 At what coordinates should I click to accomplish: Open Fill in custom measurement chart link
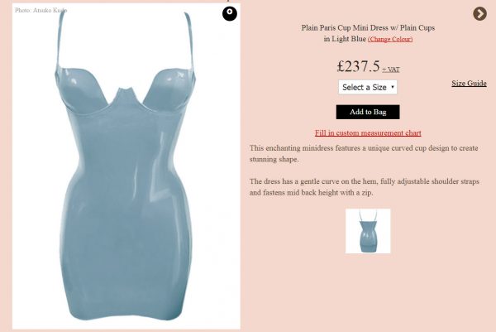tap(368, 133)
